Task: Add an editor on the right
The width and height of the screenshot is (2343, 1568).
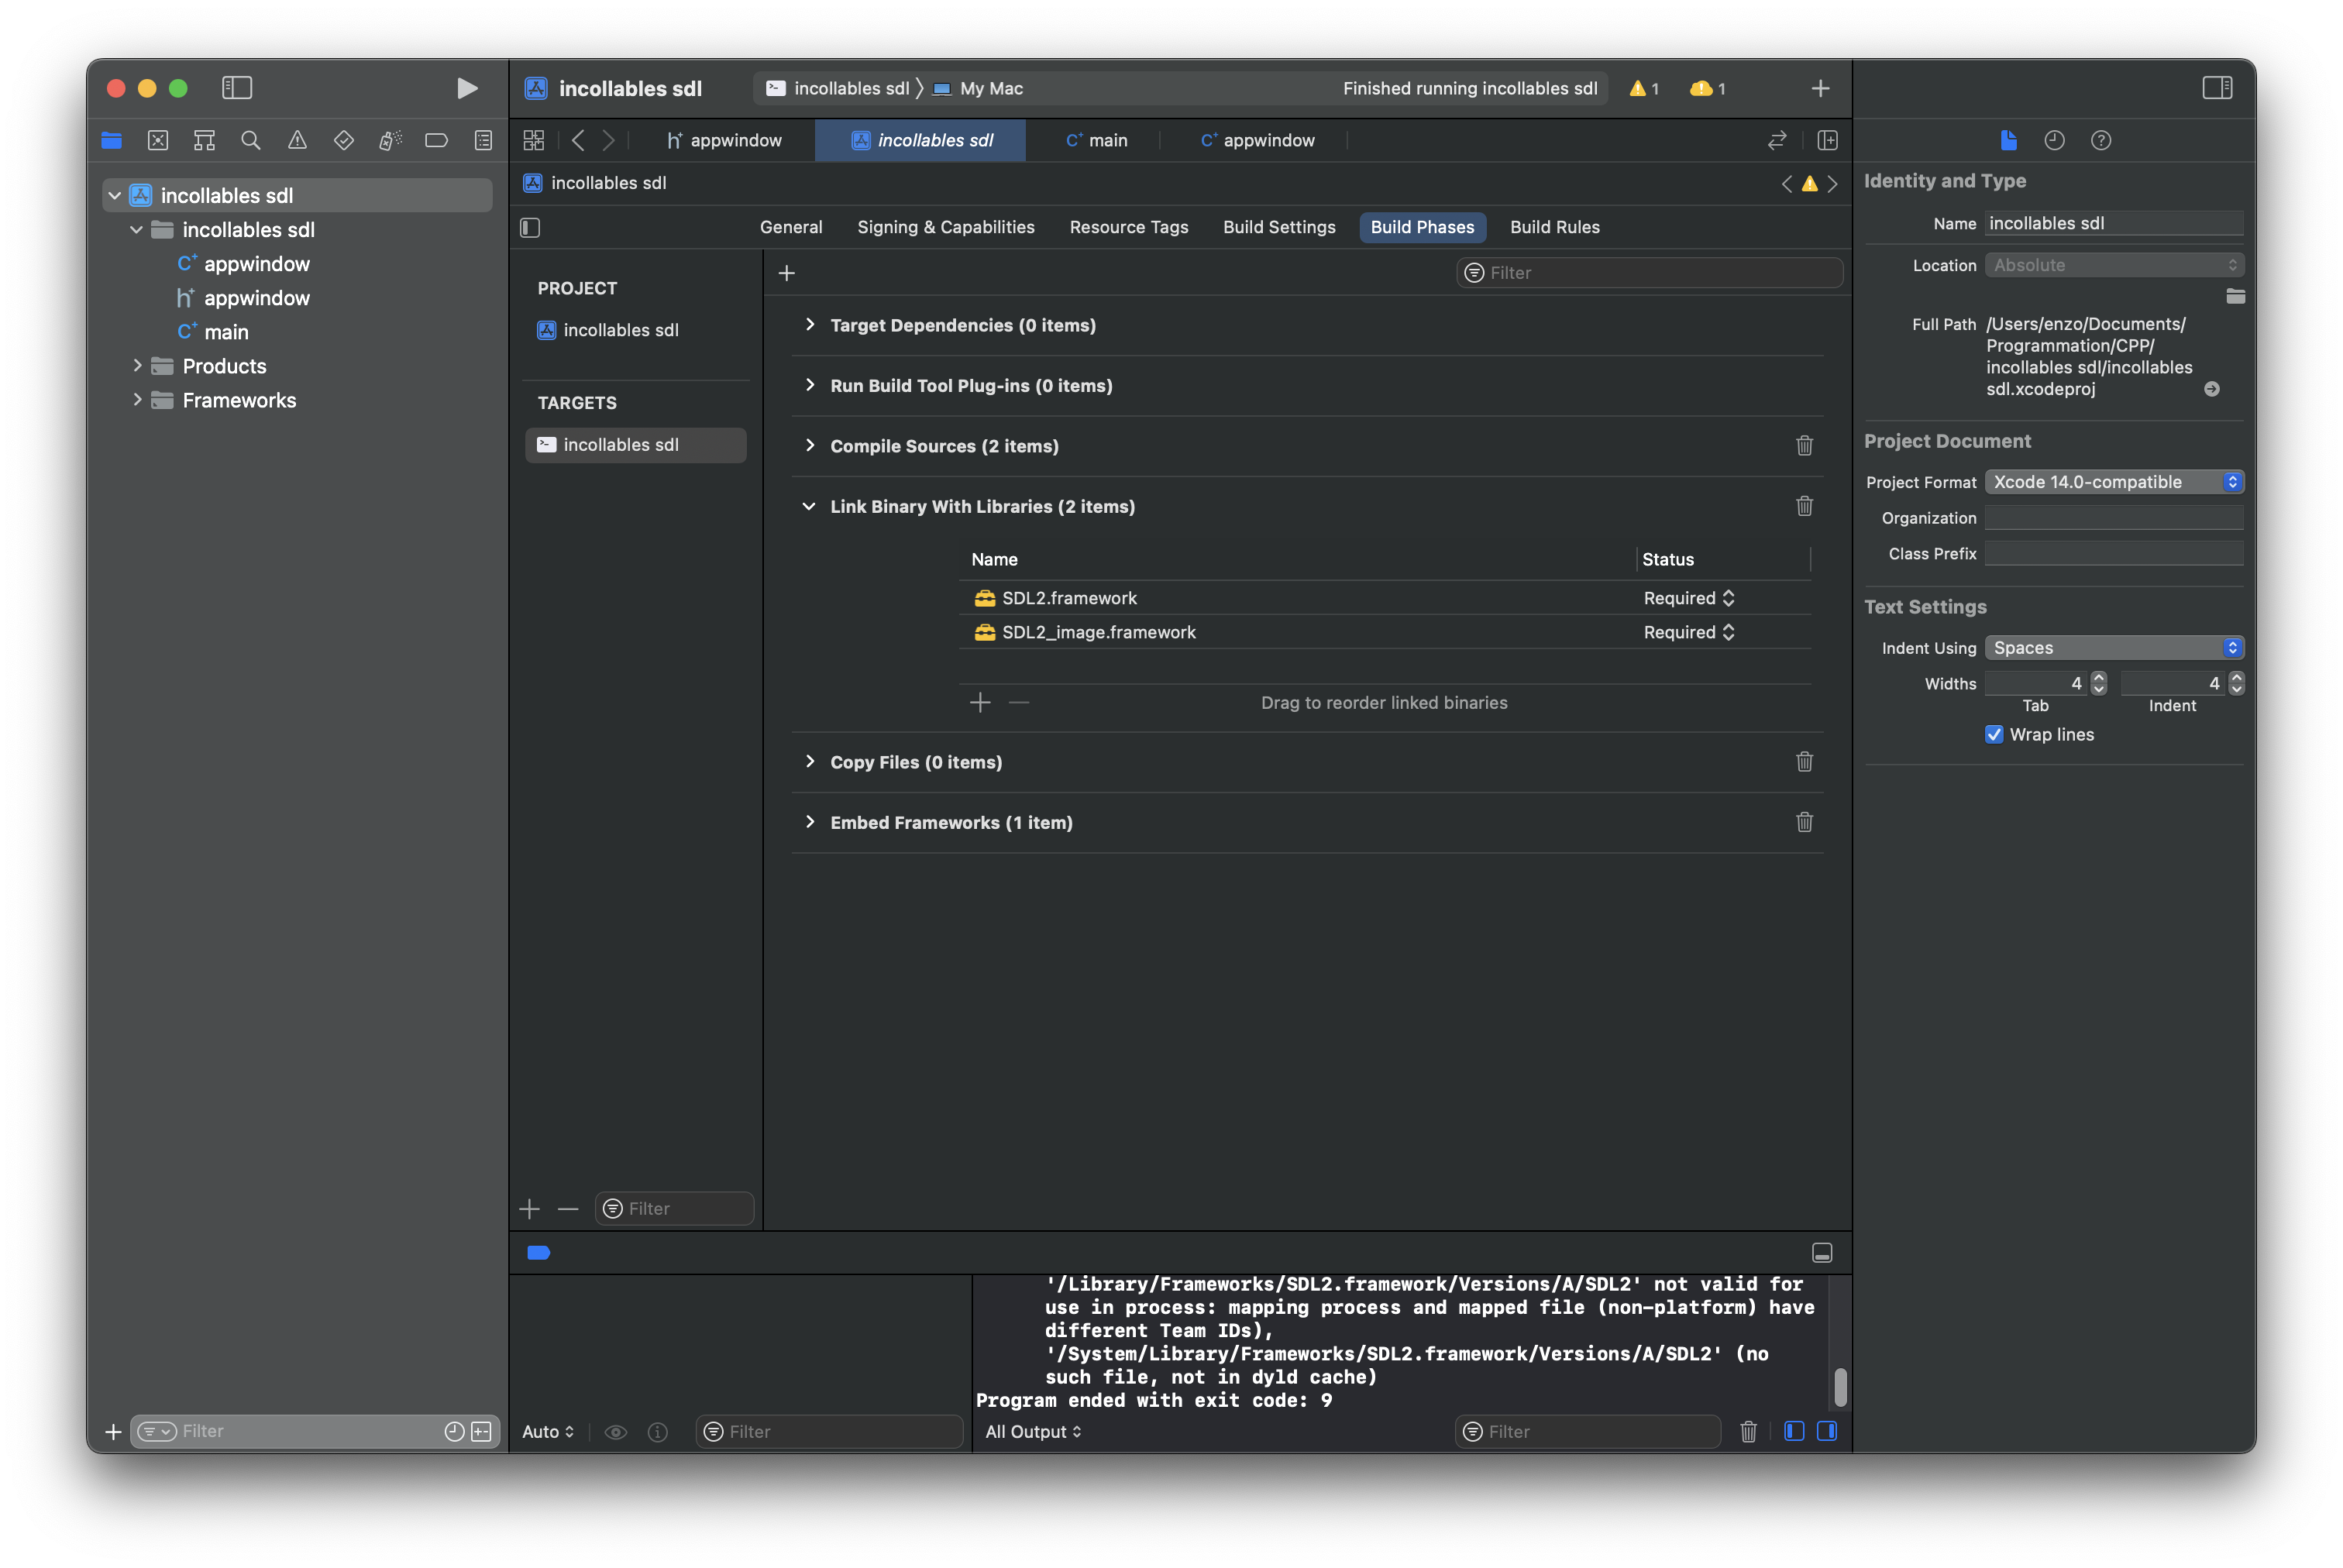Action: point(1827,140)
